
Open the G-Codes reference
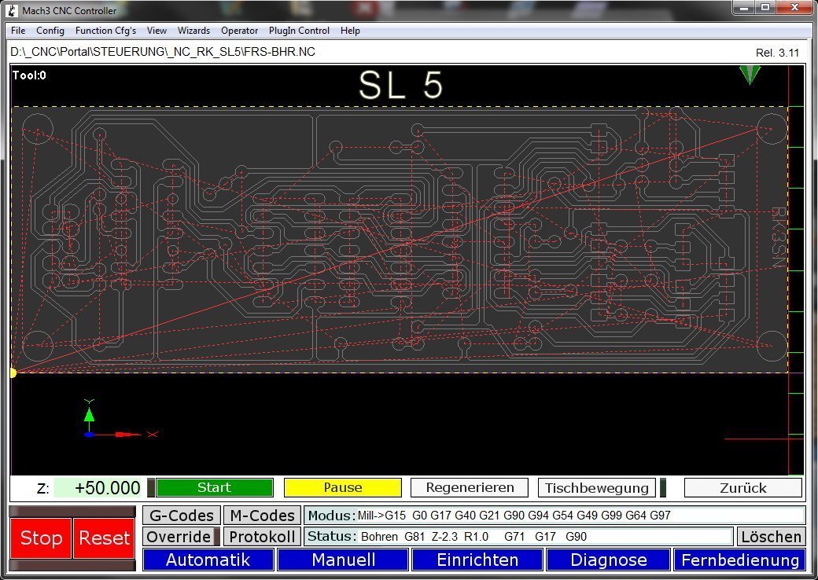pos(182,516)
